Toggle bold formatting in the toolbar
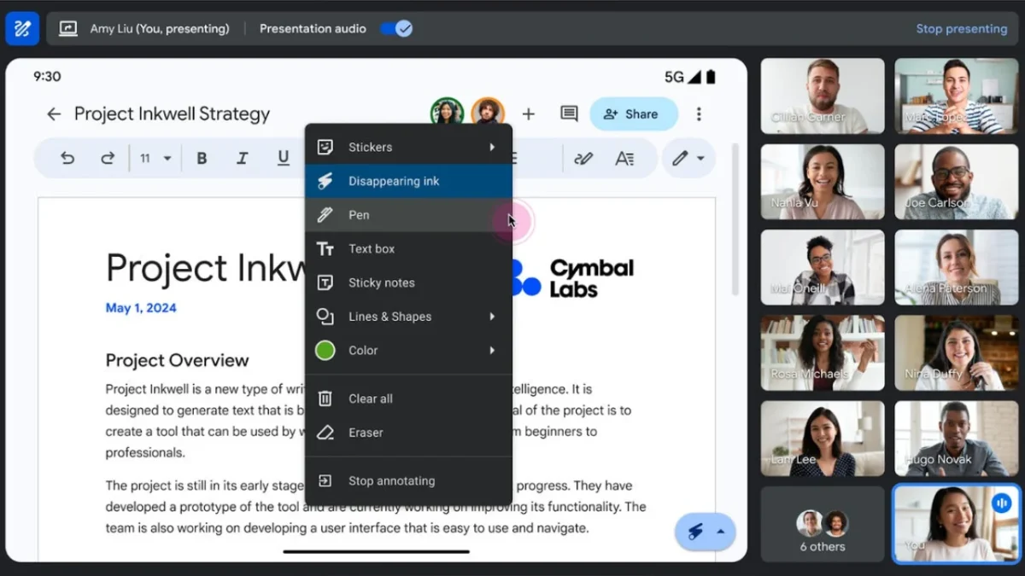The image size is (1025, 576). coord(202,158)
